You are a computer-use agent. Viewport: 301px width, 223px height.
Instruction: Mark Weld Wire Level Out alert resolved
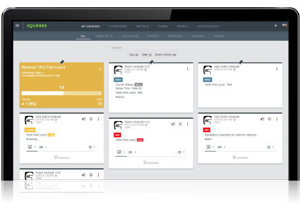(181, 124)
